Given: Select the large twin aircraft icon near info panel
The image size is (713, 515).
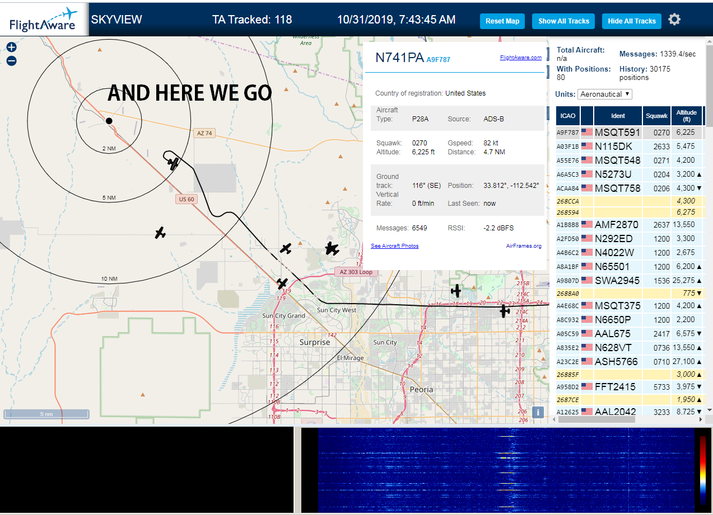Looking at the screenshot, I should pyautogui.click(x=332, y=249).
